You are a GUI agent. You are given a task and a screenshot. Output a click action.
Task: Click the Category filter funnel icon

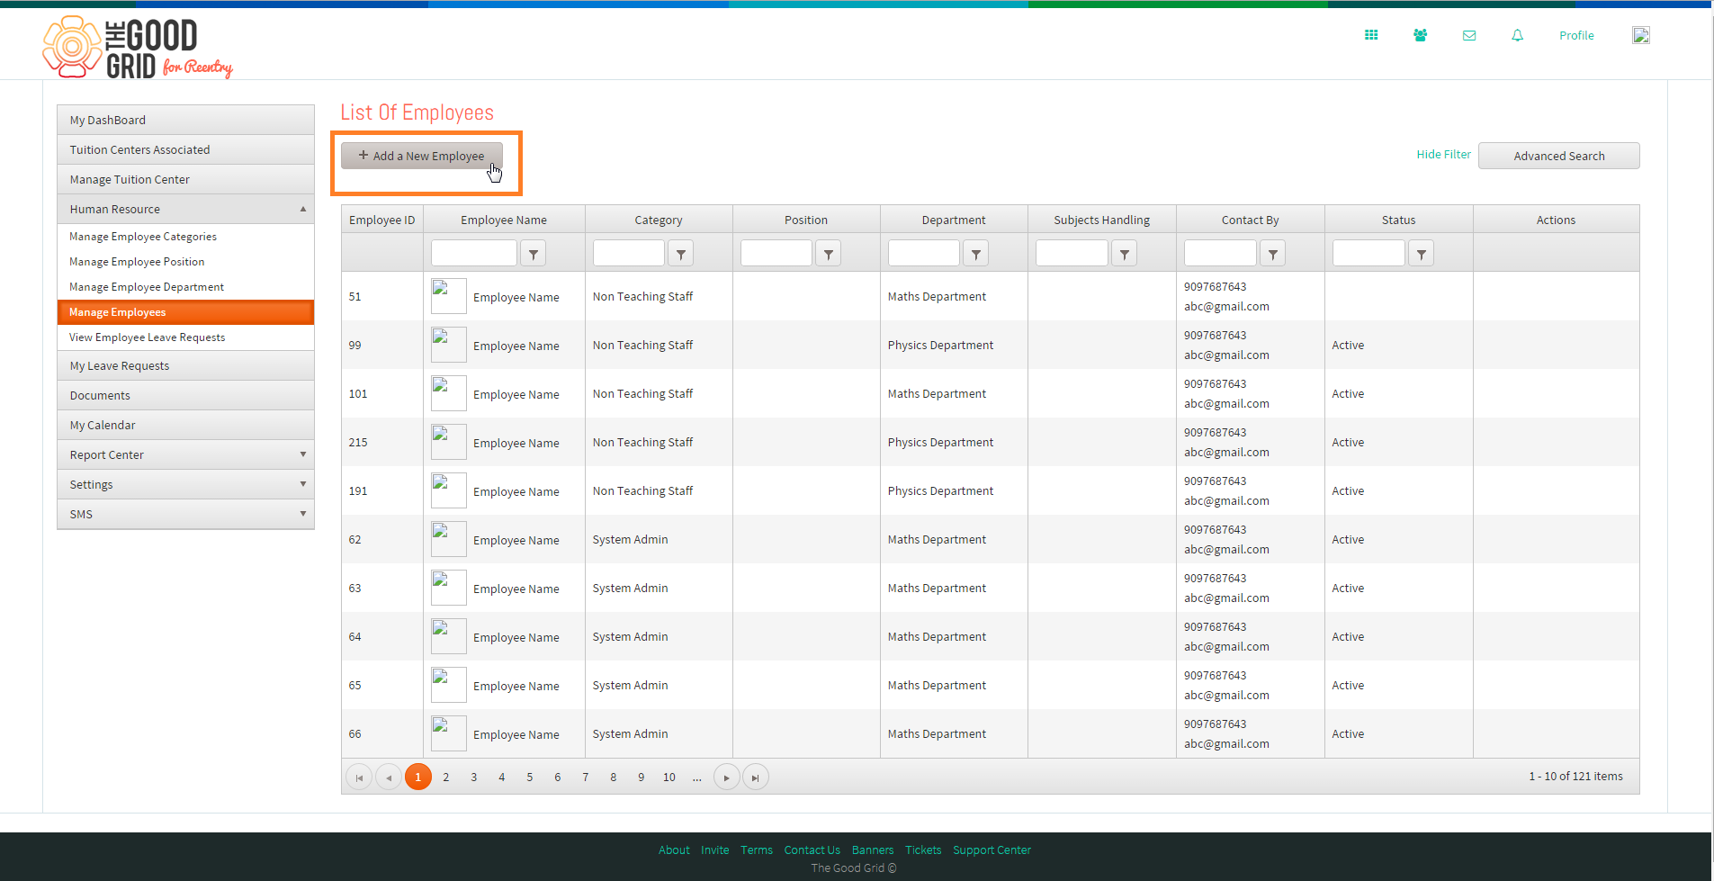[681, 254]
